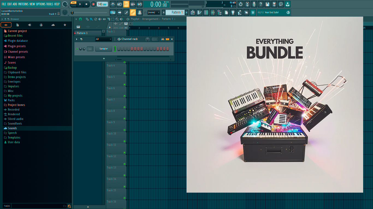Open the snap selector showing (none)
The height and width of the screenshot is (209, 373).
[154, 13]
